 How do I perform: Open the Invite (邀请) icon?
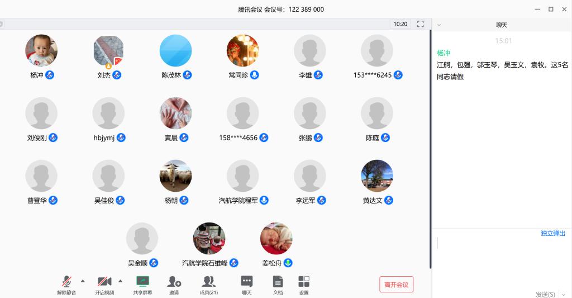coord(174,282)
